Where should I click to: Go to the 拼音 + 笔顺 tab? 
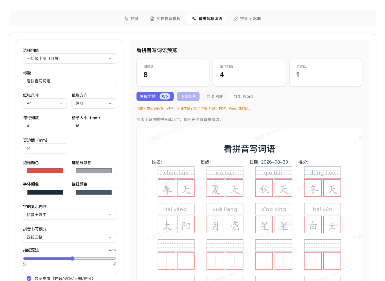(x=247, y=19)
